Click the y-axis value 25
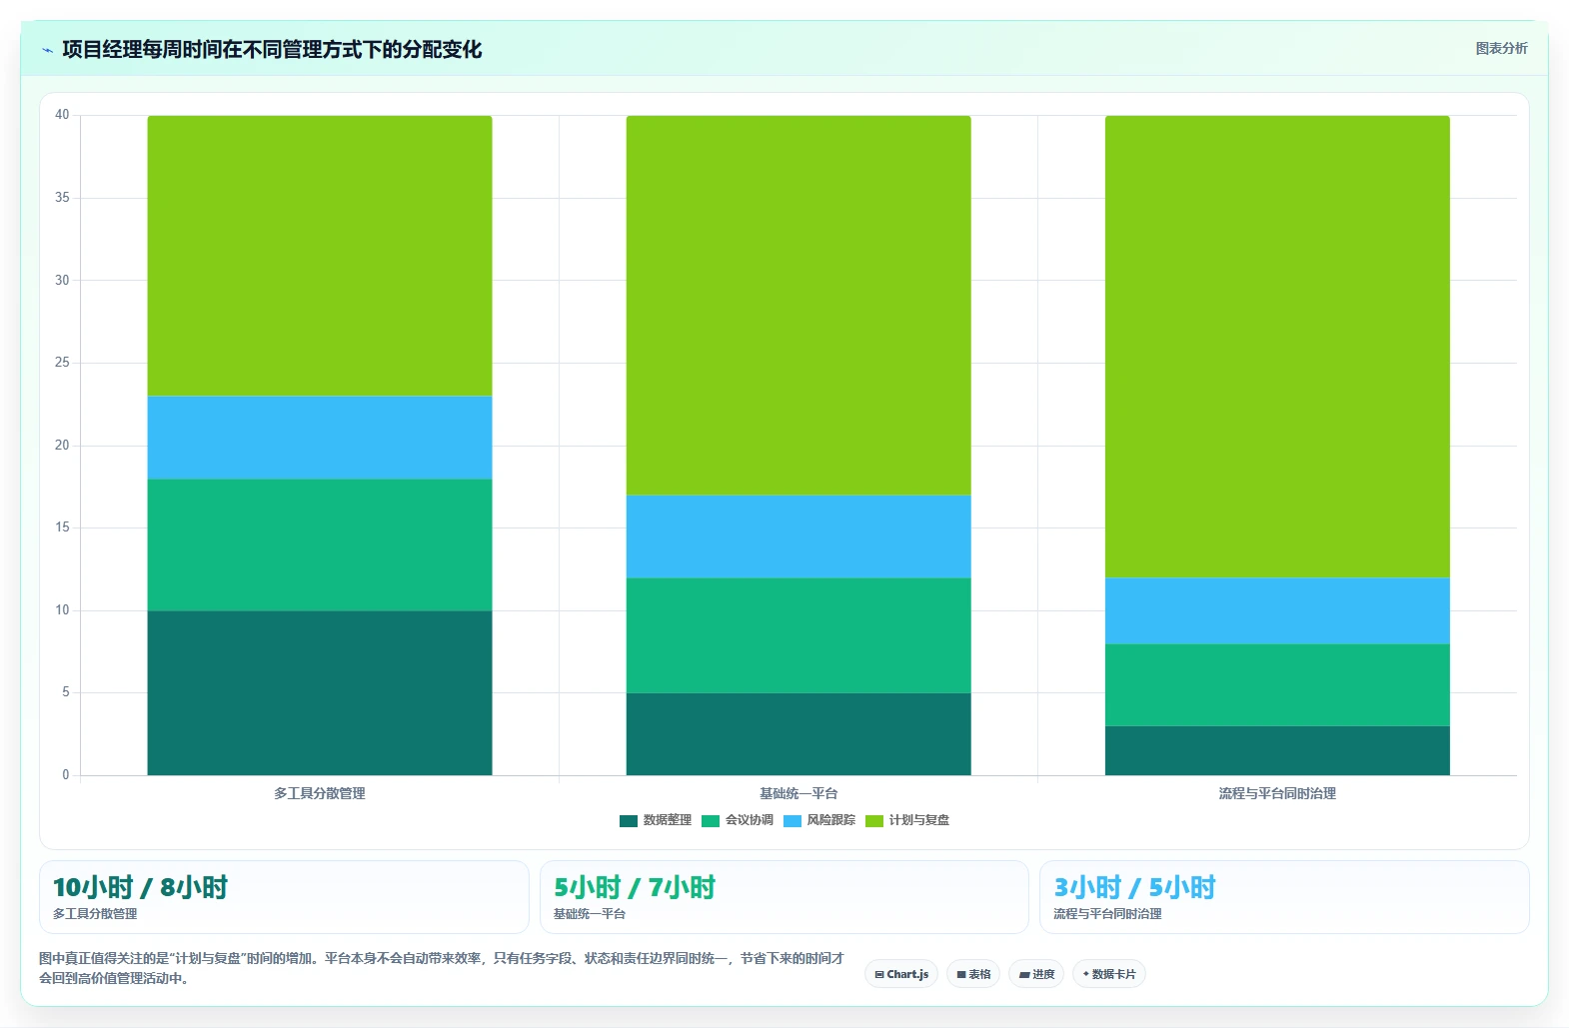Image resolution: width=1569 pixels, height=1028 pixels. coord(62,363)
